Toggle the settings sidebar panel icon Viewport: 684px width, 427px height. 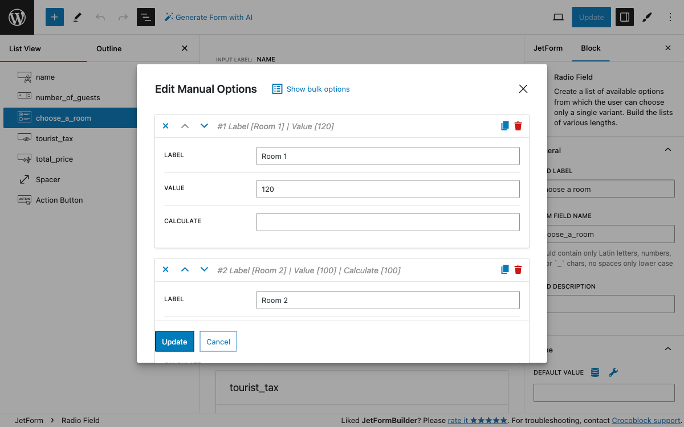(x=625, y=17)
